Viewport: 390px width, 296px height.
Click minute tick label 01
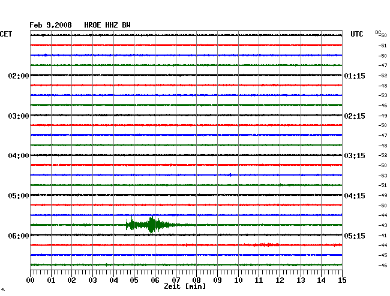pos(51,280)
